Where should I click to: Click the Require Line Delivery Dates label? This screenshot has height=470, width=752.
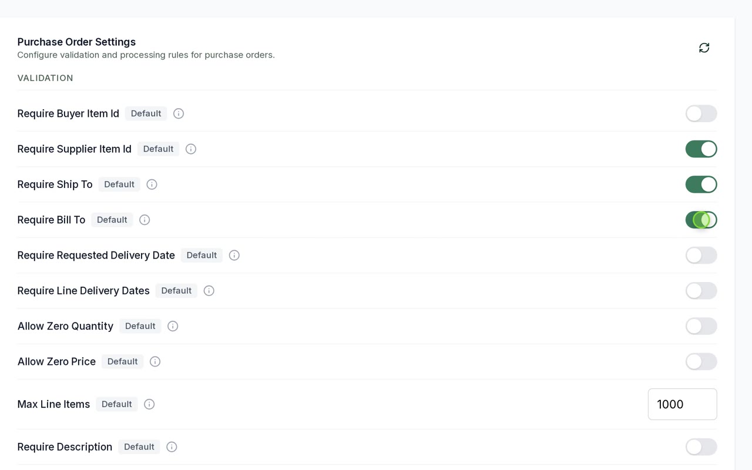point(83,291)
